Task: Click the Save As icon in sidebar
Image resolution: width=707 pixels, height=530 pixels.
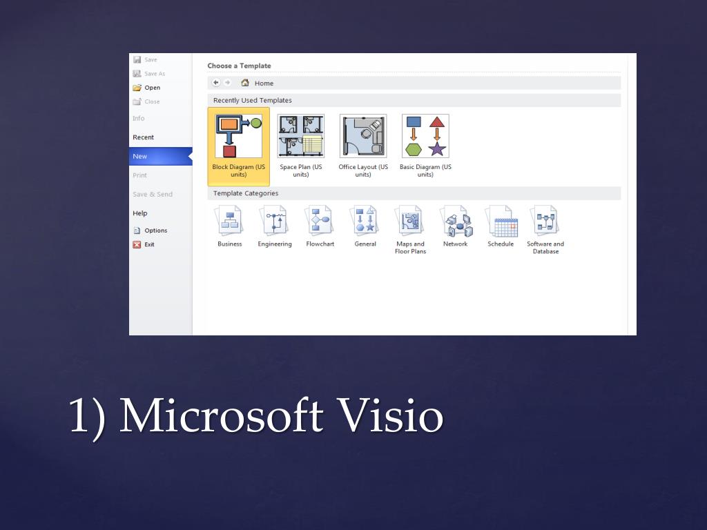Action: pyautogui.click(x=137, y=73)
